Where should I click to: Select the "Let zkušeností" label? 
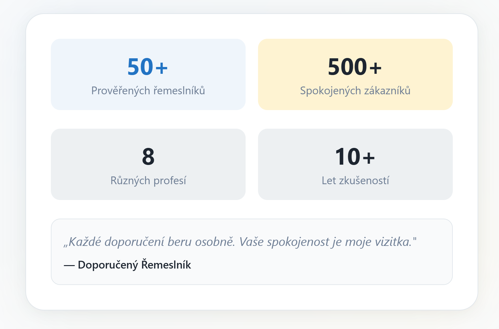pos(355,180)
